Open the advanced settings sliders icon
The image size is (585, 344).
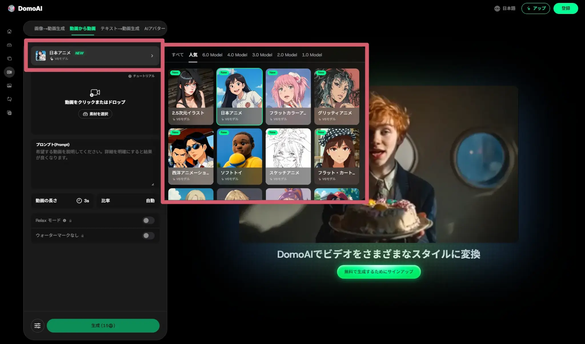(37, 326)
